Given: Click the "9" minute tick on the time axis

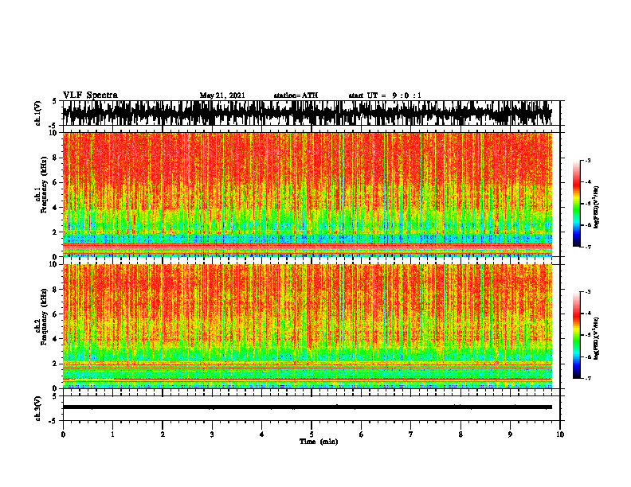Looking at the screenshot, I should point(510,434).
